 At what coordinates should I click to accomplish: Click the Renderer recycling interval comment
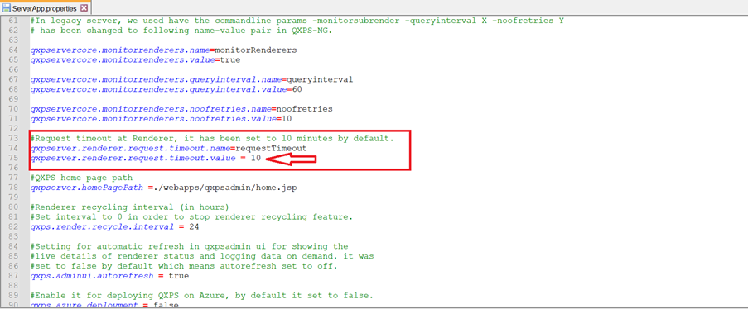pos(130,207)
